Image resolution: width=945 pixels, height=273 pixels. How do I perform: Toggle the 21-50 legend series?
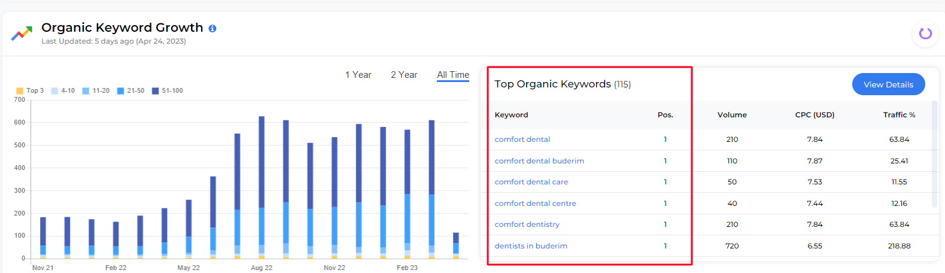pyautogui.click(x=130, y=91)
